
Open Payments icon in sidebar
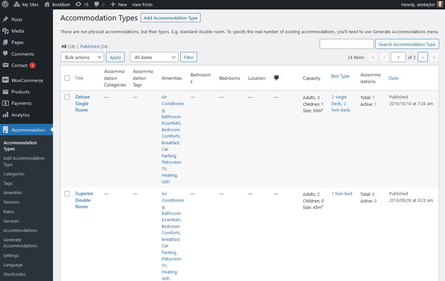5,103
